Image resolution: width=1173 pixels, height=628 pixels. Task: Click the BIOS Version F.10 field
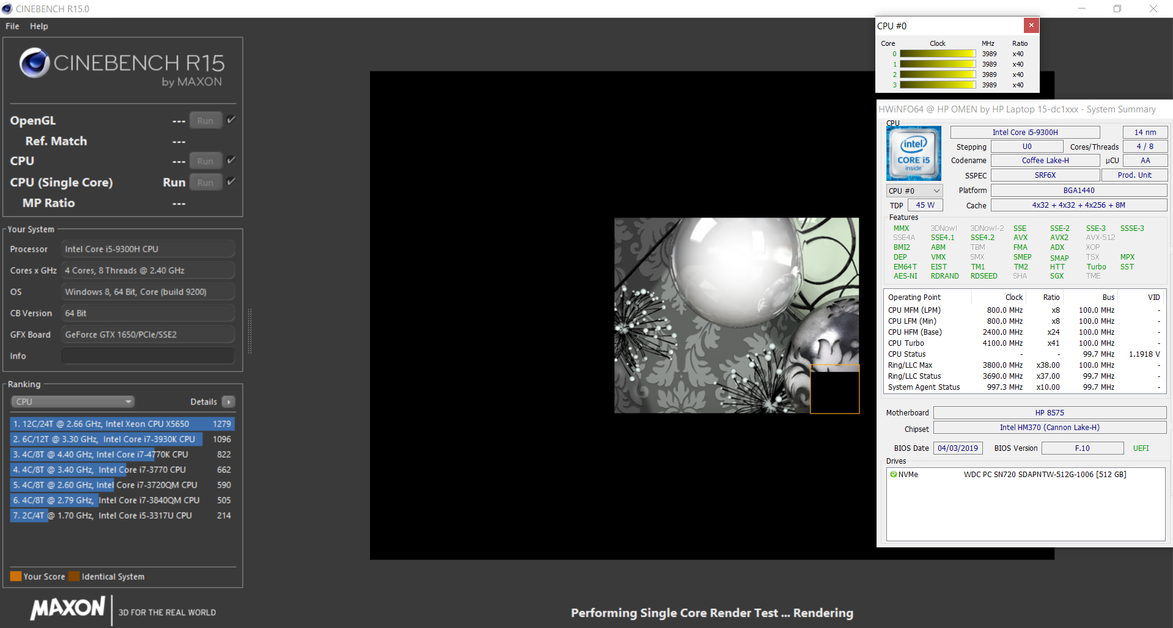tap(1083, 448)
